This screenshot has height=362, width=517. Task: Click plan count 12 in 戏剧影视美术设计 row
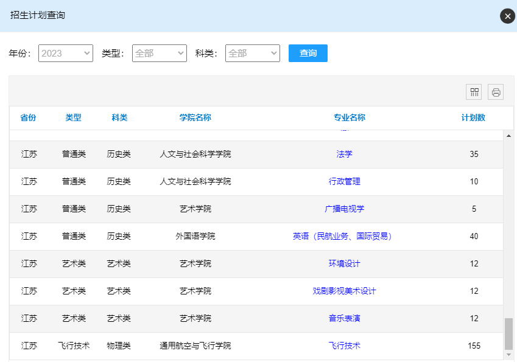[474, 291]
